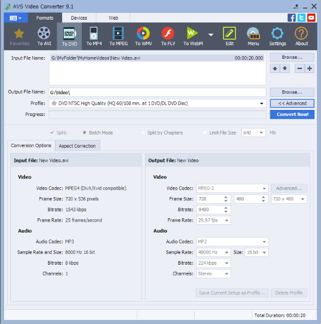This screenshot has width=321, height=324.
Task: Open the Aspect Correction tab
Action: (x=77, y=146)
